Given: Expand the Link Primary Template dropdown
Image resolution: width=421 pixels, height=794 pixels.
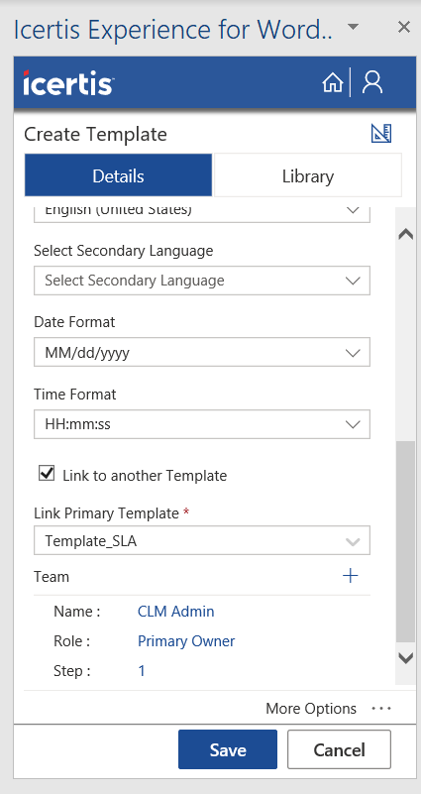Looking at the screenshot, I should coord(202,540).
